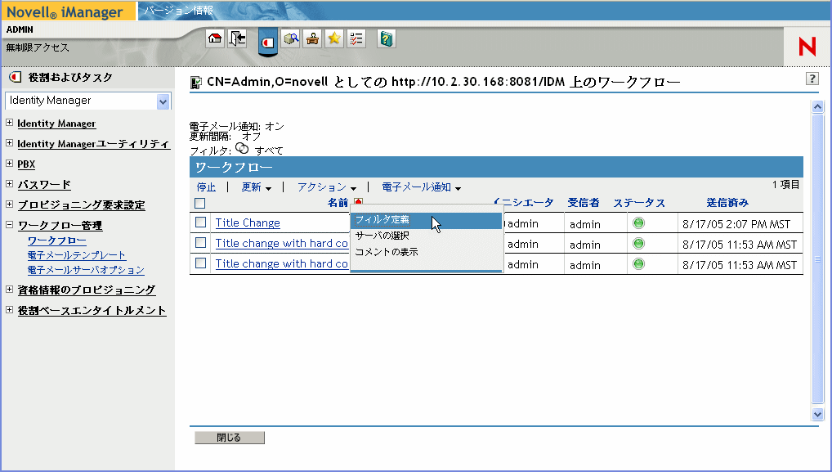Open Roles and Tasks toolbar icon
832x472 pixels.
coord(267,40)
